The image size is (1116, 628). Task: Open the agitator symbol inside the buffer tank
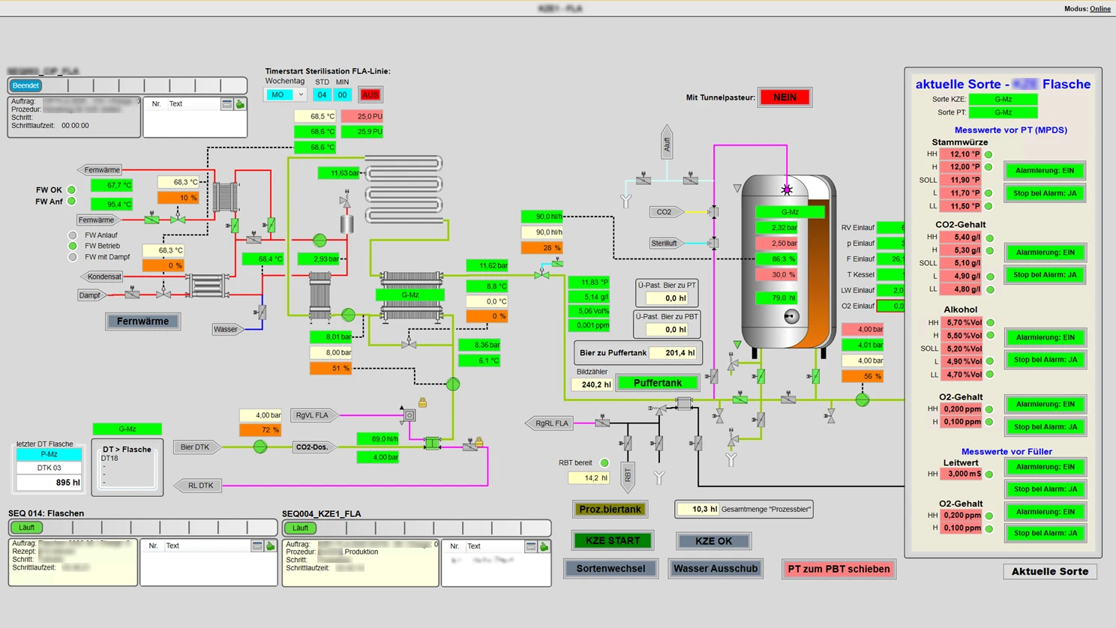point(790,317)
